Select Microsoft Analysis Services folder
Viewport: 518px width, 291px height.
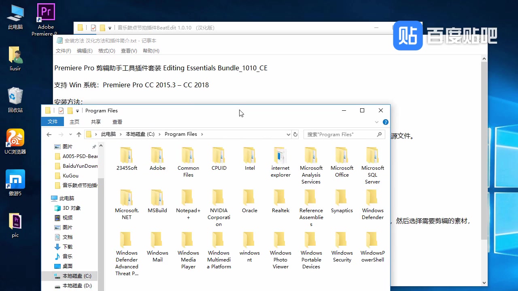[311, 166]
